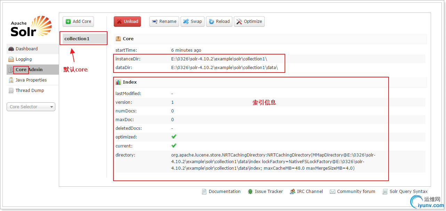446x211 pixels.
Task: Click the Apache Solr logo
Action: 31,26
